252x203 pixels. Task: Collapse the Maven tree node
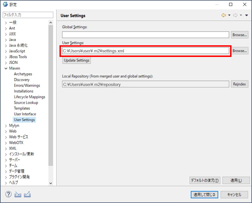pos(6,68)
